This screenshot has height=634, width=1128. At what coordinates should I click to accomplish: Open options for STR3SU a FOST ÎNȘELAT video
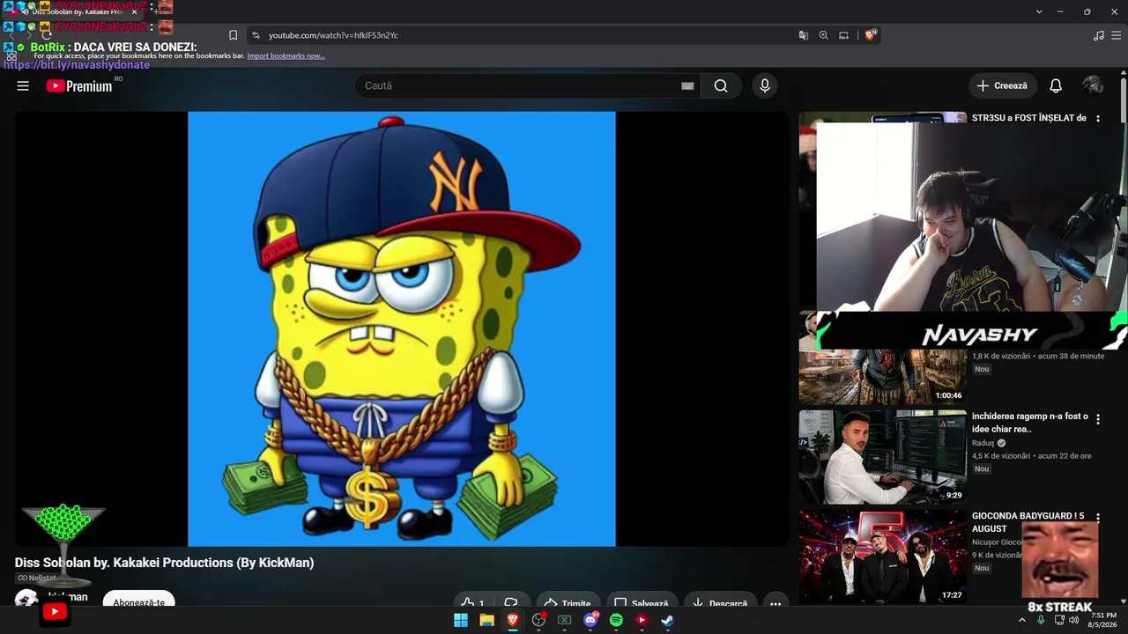click(x=1098, y=118)
